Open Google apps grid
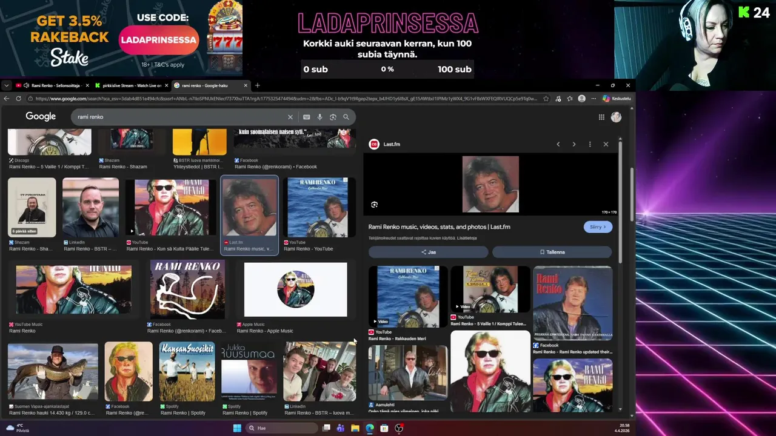 [x=601, y=117]
